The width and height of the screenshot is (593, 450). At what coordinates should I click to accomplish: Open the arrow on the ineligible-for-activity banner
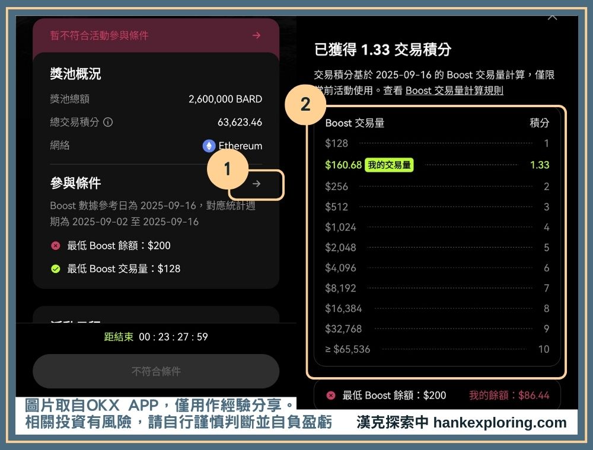coord(256,35)
